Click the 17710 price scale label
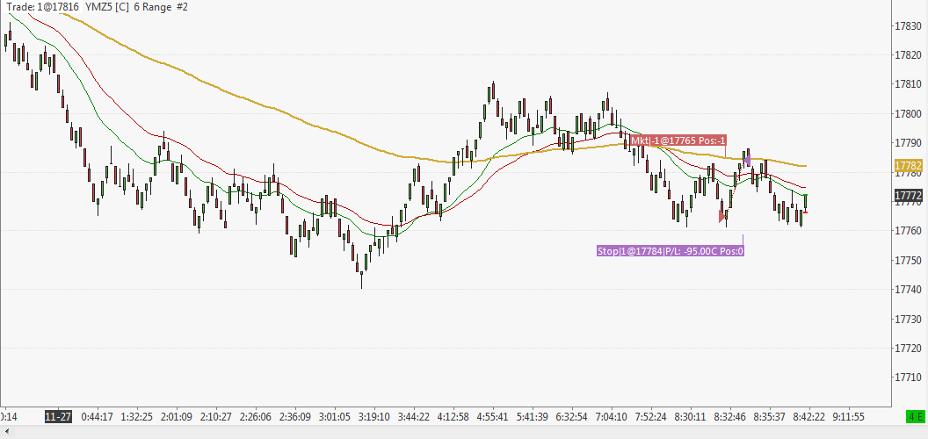 coord(908,377)
